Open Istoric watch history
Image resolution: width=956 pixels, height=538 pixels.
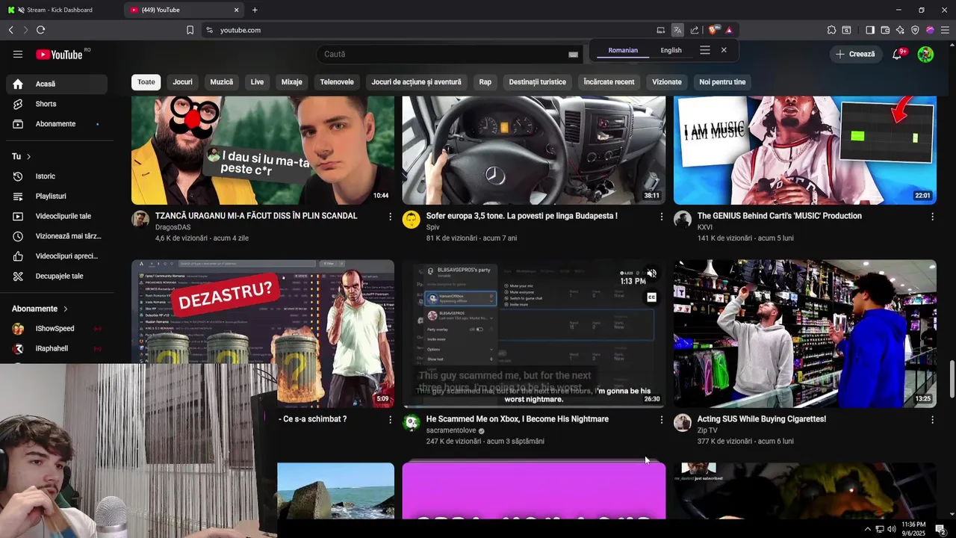click(57, 176)
